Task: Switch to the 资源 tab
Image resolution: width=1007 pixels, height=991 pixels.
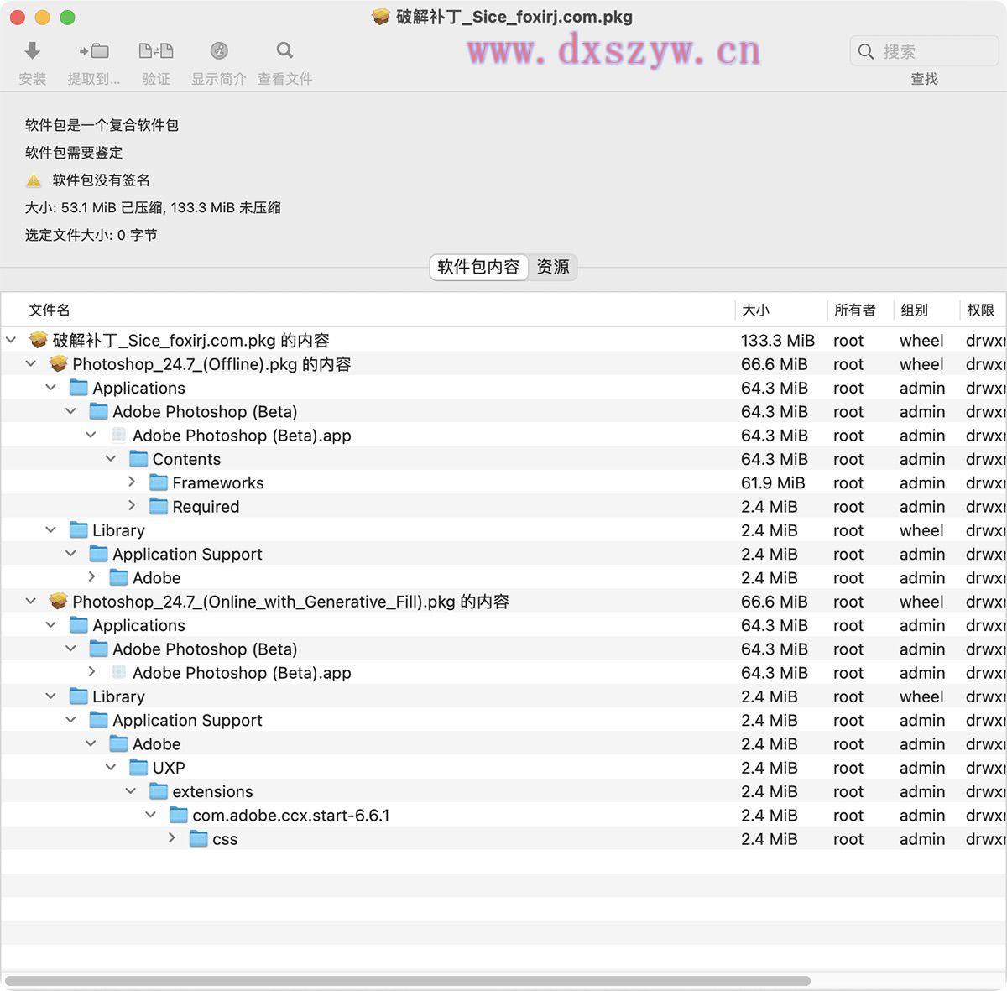Action: (x=553, y=267)
